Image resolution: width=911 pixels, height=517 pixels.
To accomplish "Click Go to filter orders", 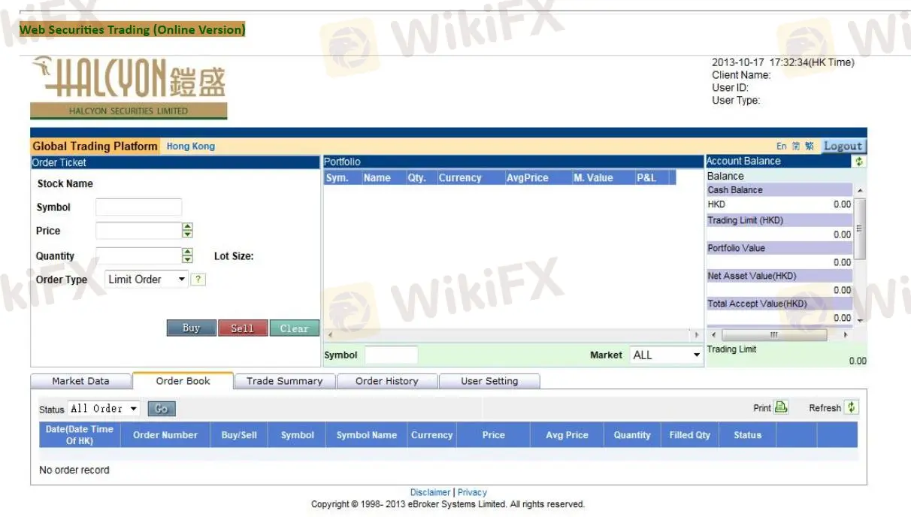I will (161, 408).
